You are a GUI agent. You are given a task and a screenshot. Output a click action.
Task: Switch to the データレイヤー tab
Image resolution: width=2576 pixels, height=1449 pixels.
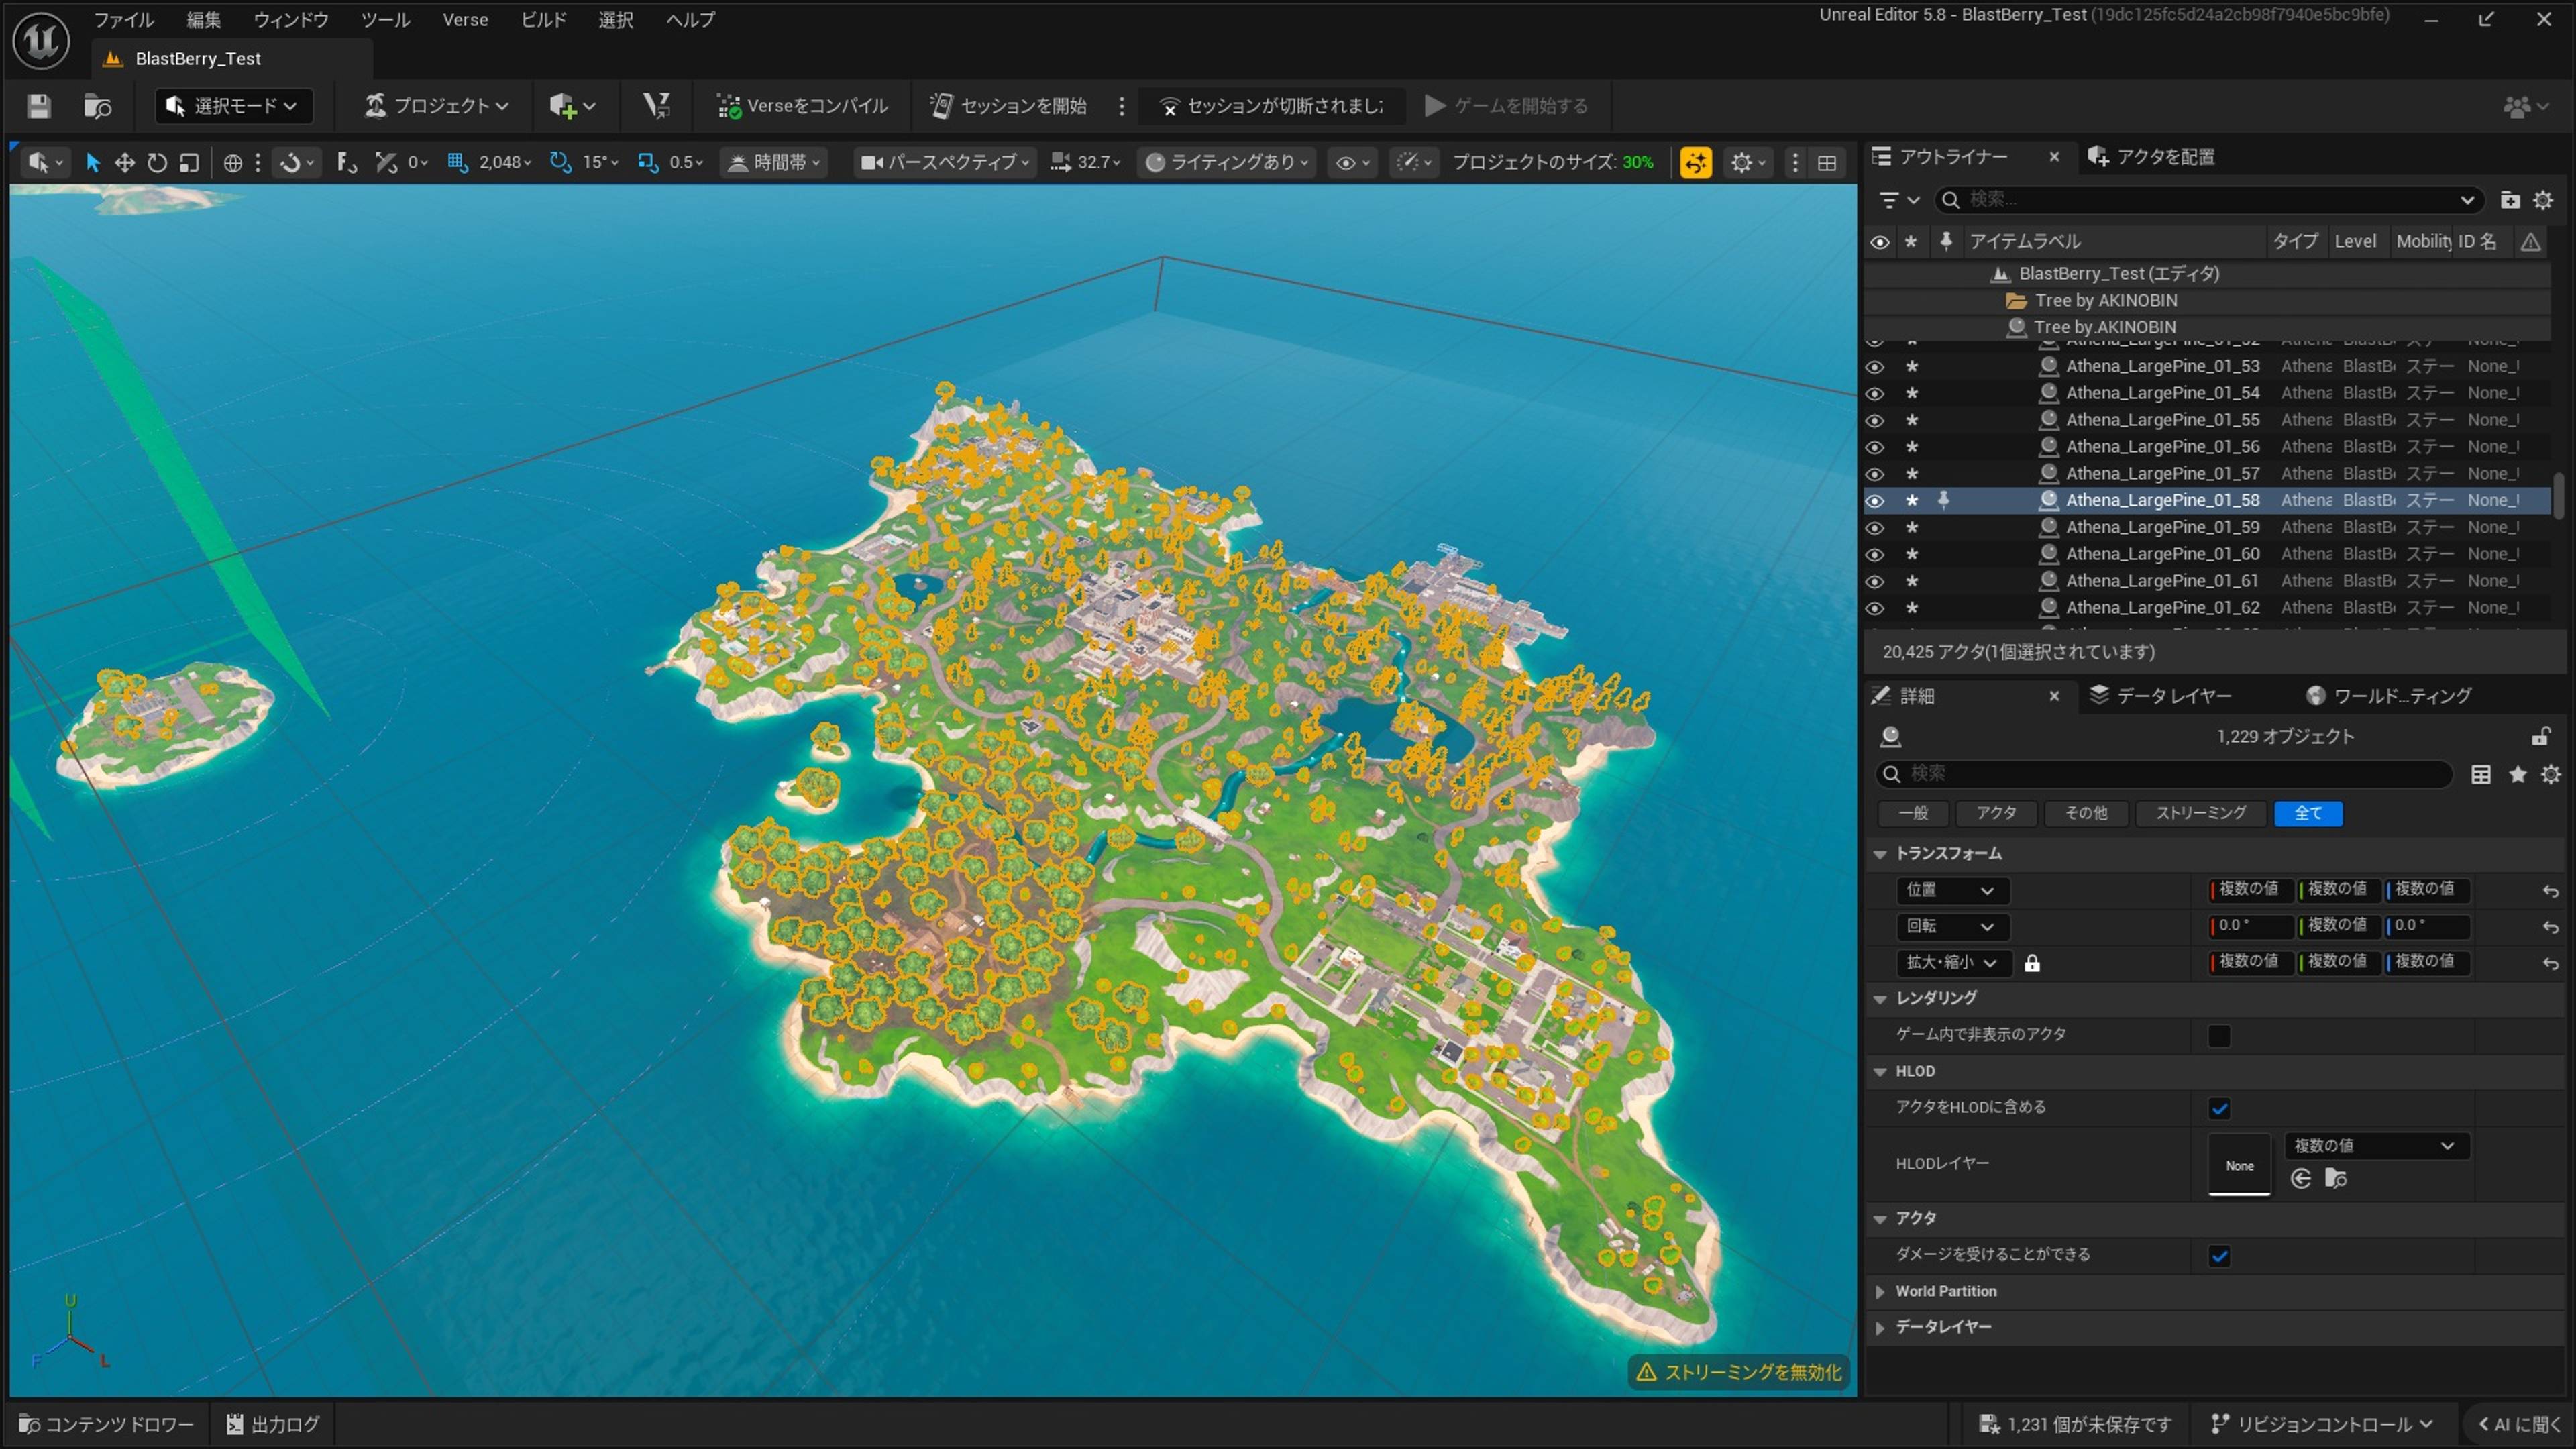click(x=2161, y=696)
